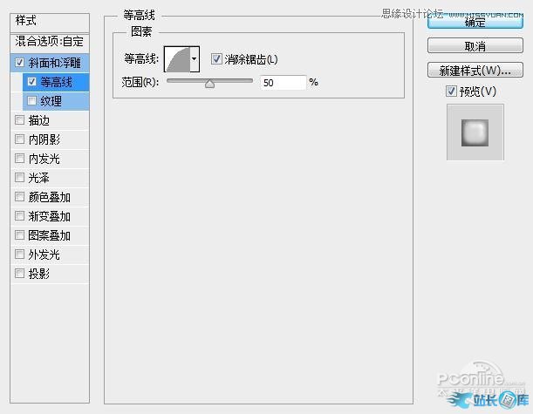533x414 pixels.
Task: Select the 混合选项 item
Action: [50, 42]
